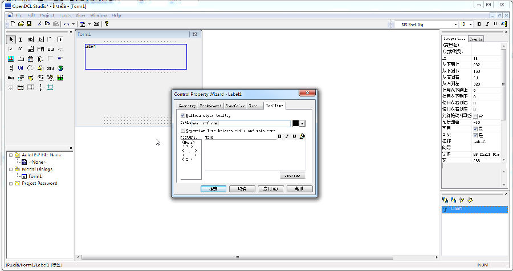513x271 pixels.
Task: Click the Clear button below tooltip text
Action: [x=292, y=176]
